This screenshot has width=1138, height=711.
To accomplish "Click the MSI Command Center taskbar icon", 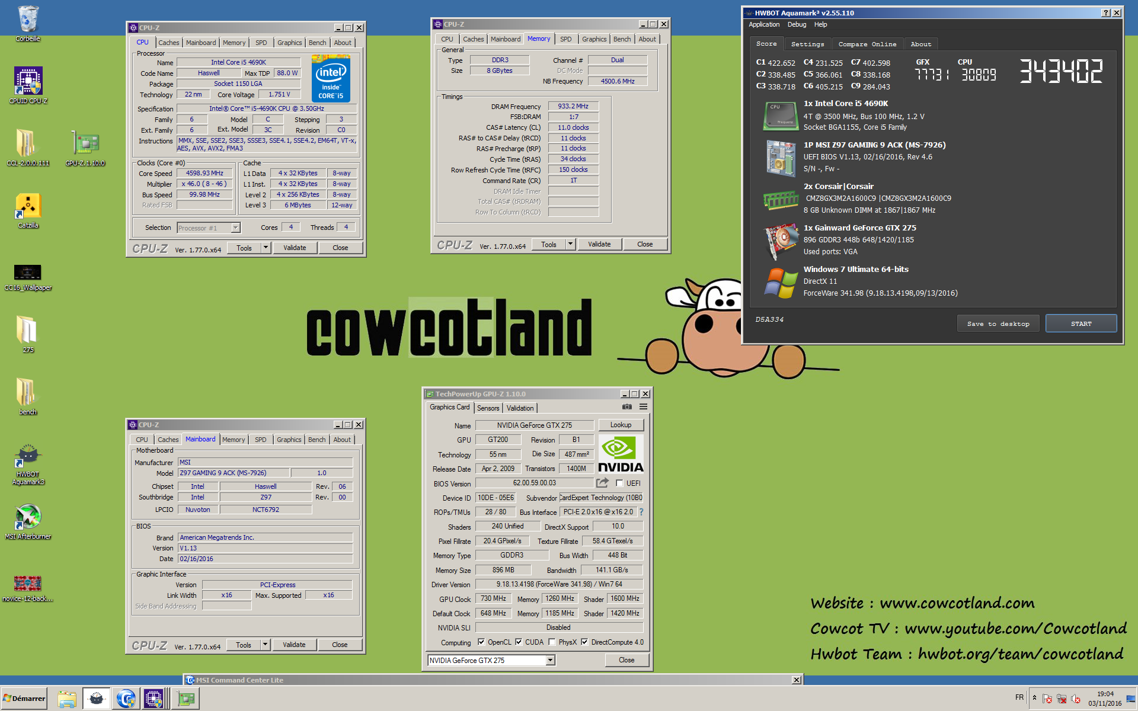I will (x=125, y=699).
